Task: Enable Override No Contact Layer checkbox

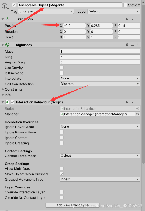Action: coord(62,197)
